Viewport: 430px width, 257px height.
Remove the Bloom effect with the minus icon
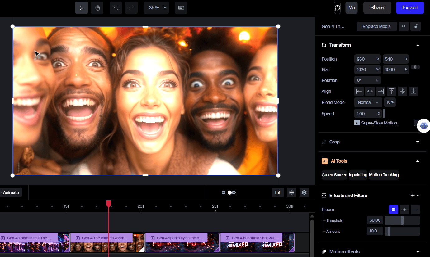(415, 210)
